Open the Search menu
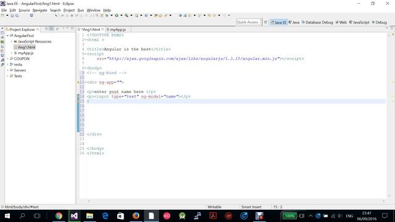 [x=55, y=10]
